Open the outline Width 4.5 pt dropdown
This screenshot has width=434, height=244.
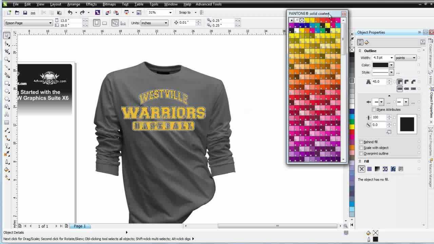coord(392,58)
